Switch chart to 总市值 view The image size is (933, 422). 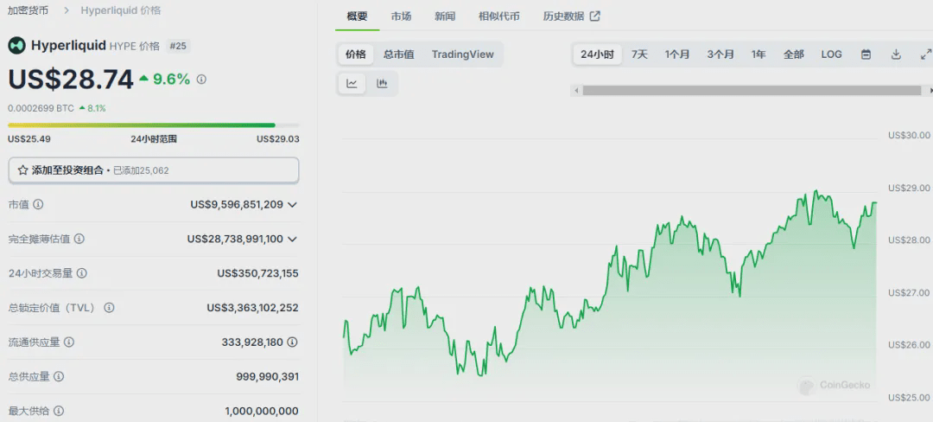(x=398, y=54)
